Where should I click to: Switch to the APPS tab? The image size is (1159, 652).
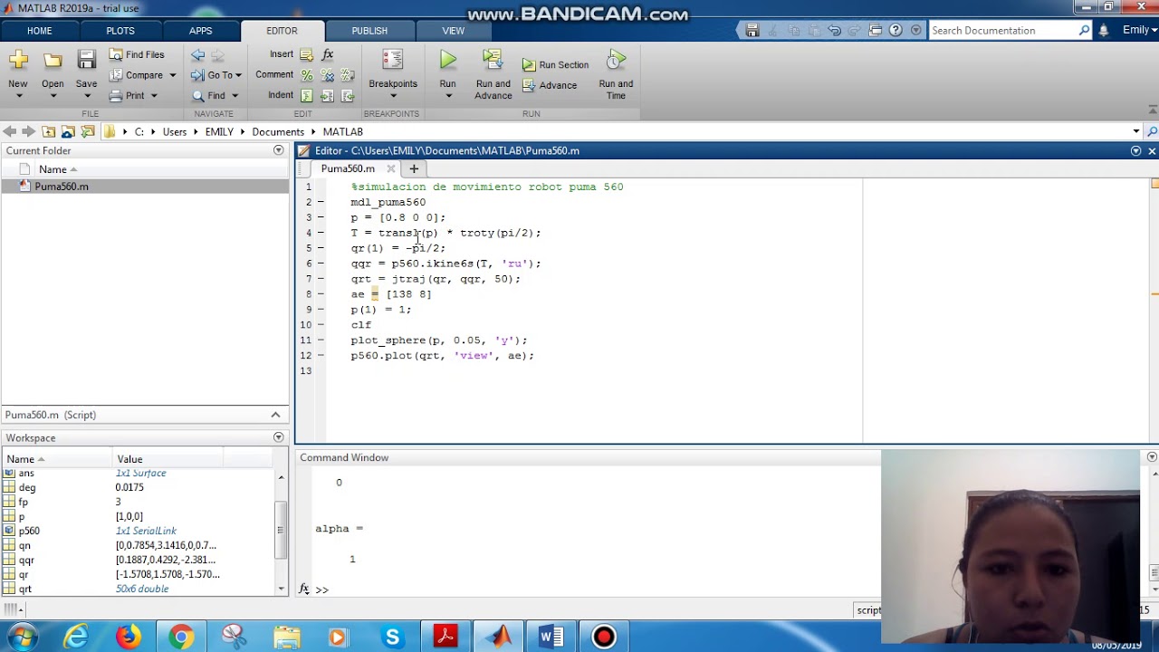(201, 31)
